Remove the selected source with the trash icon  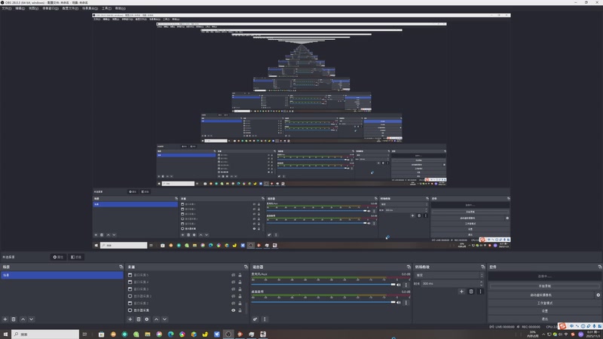coord(139,319)
